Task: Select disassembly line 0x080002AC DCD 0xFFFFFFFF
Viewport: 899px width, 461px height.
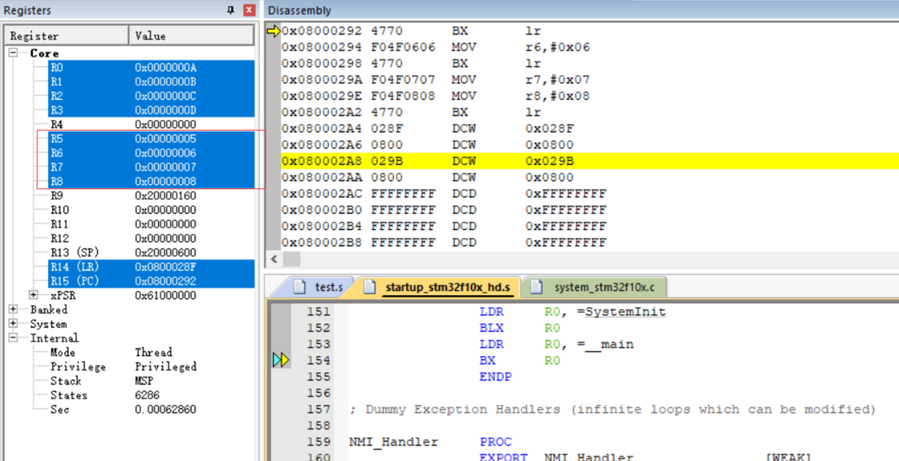Action: [x=590, y=193]
